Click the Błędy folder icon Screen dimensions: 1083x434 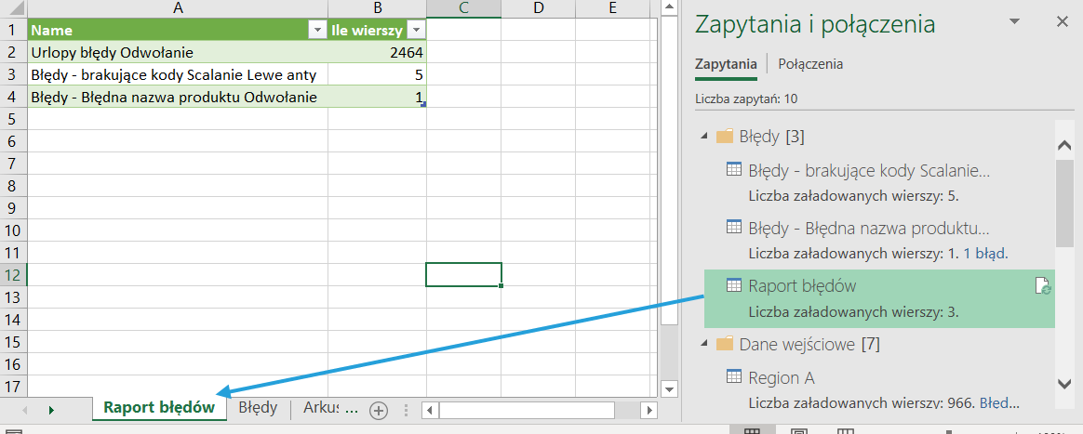pyautogui.click(x=724, y=137)
